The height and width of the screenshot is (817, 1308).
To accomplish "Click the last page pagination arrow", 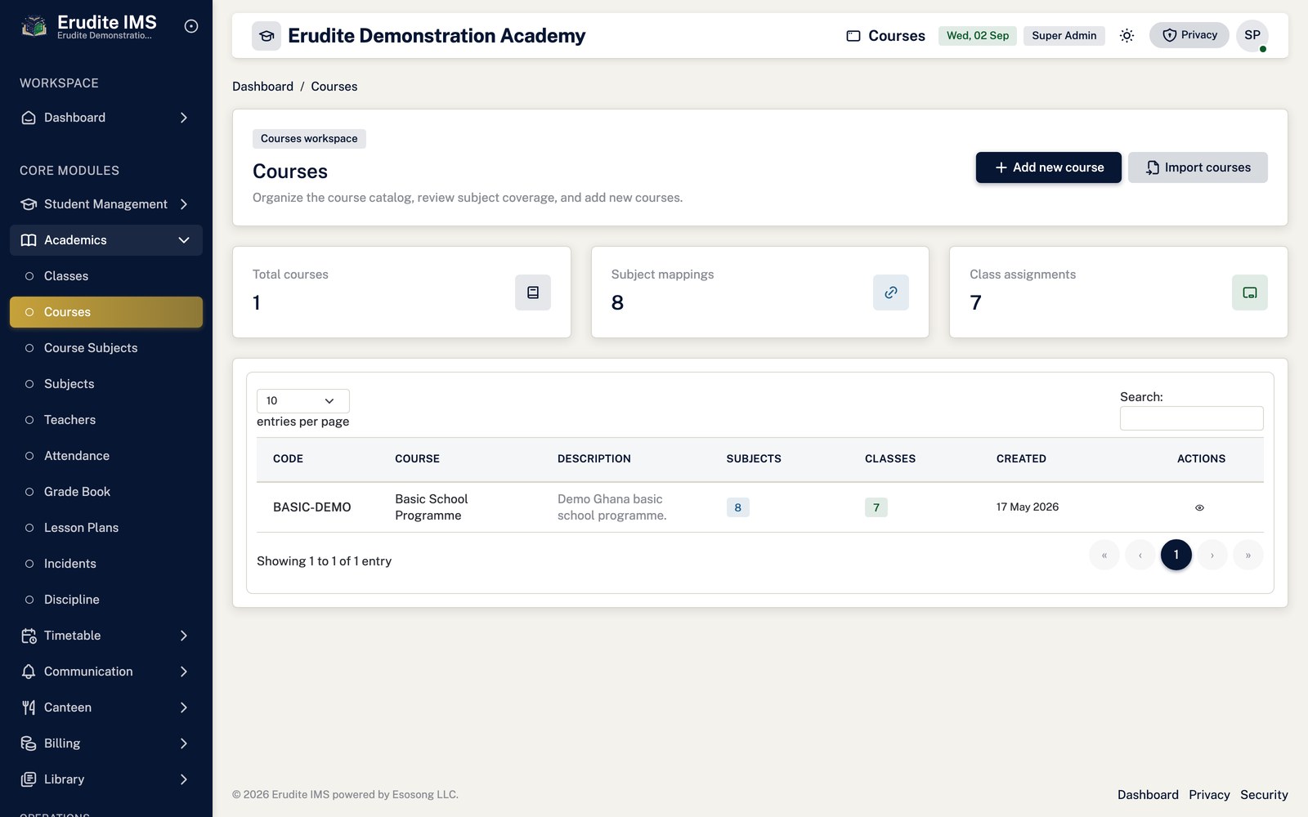I will (x=1248, y=555).
